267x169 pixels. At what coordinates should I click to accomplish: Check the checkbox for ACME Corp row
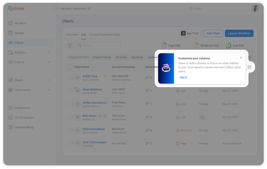pyautogui.click(x=71, y=77)
